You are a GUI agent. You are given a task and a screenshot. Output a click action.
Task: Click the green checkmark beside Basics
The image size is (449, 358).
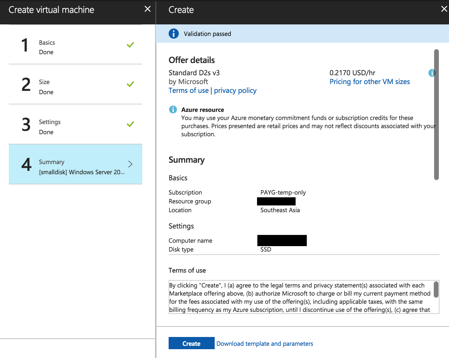click(x=130, y=44)
